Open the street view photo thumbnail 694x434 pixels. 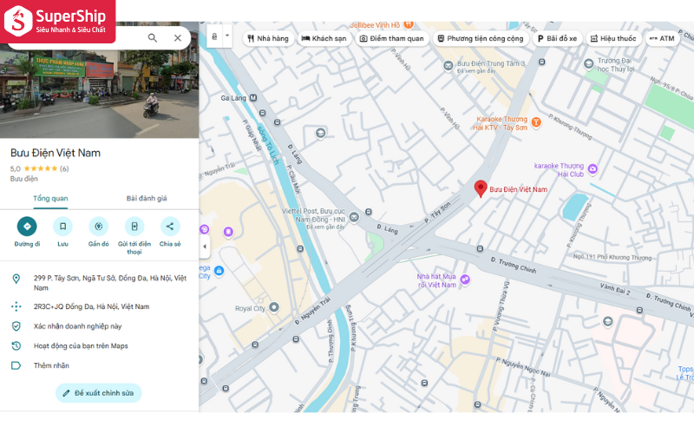click(99, 94)
